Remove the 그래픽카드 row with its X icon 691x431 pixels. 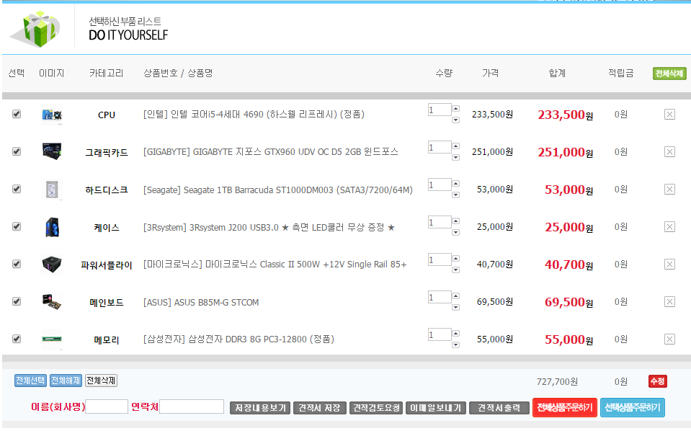coord(669,152)
